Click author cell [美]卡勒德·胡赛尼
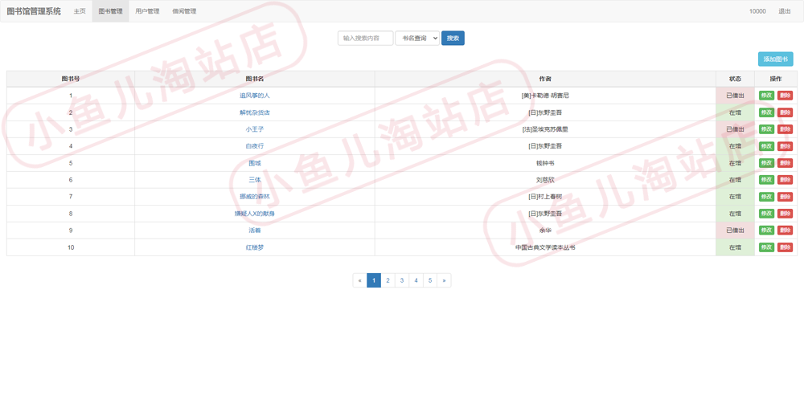This screenshot has width=804, height=404. (545, 96)
